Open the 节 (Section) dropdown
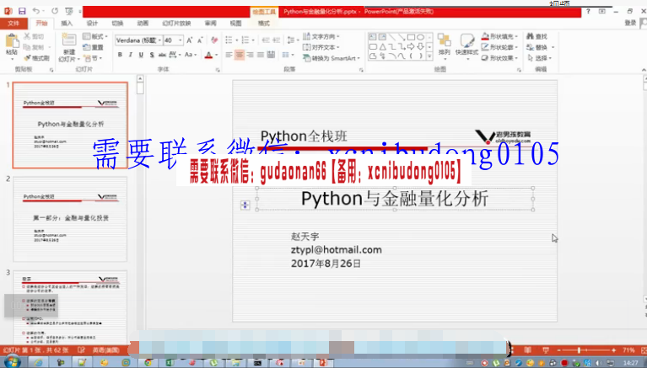 (x=93, y=58)
